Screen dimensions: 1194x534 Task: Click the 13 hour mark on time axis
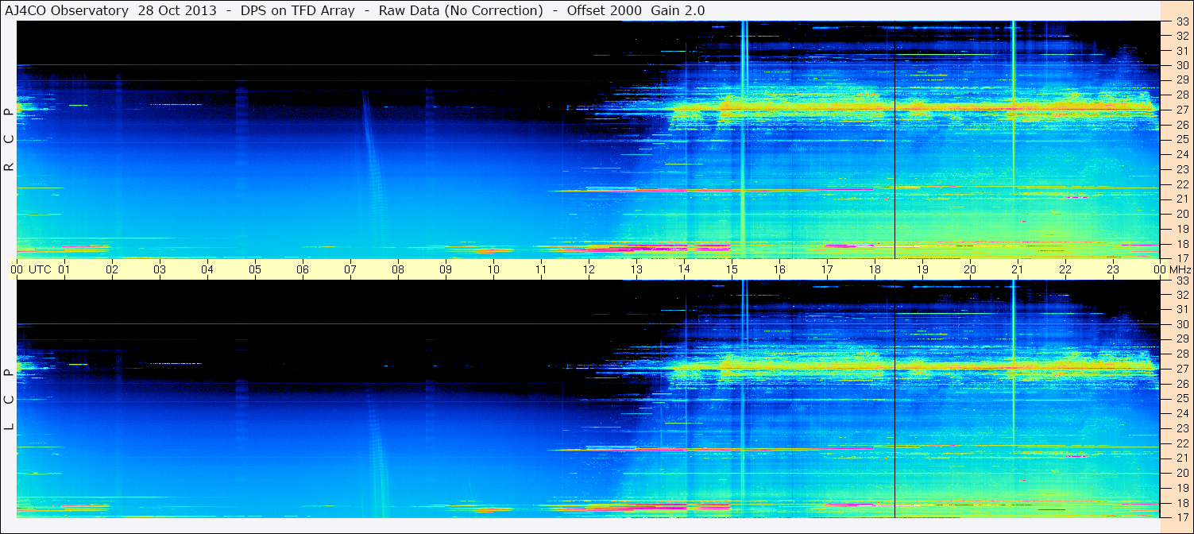[636, 269]
